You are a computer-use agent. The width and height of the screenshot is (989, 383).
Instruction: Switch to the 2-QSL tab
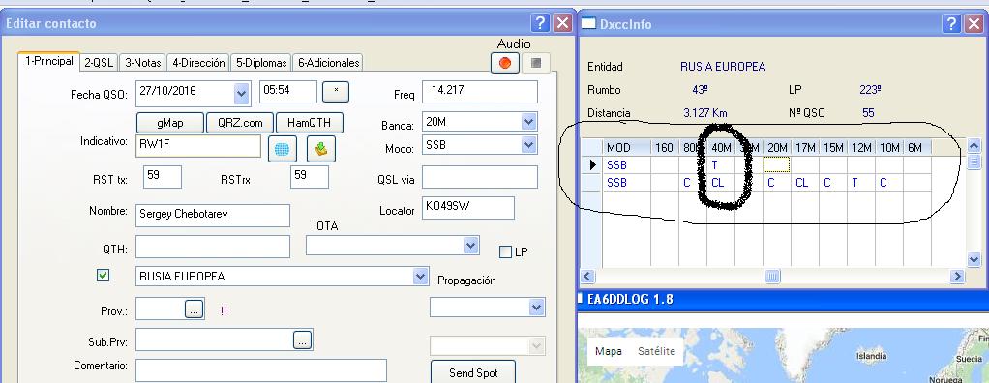click(x=99, y=62)
